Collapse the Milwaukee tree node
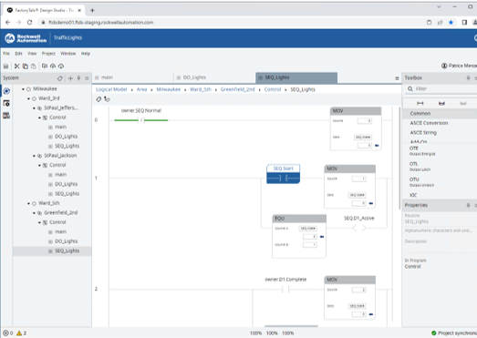477x338 pixels. click(23, 89)
